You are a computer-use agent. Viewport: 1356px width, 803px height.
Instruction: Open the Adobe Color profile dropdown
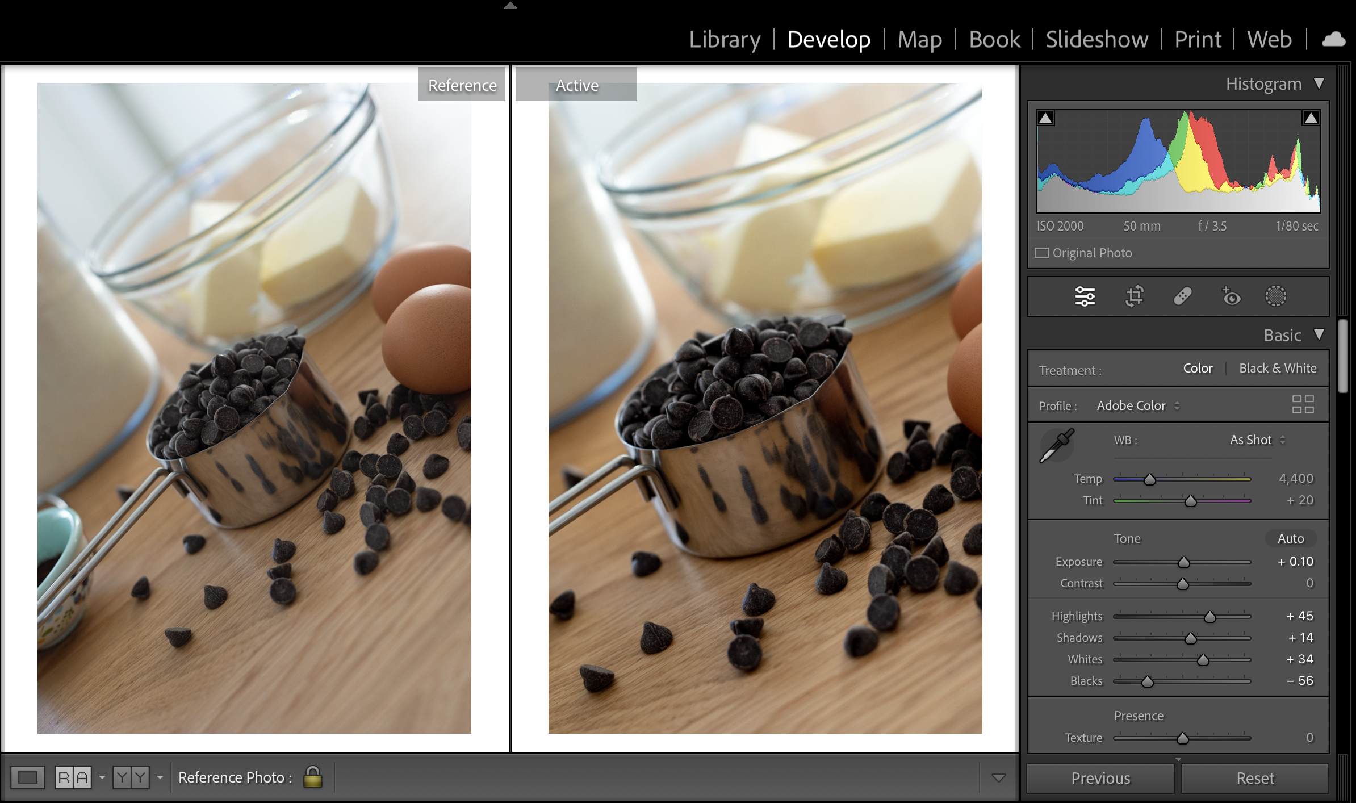[1139, 405]
